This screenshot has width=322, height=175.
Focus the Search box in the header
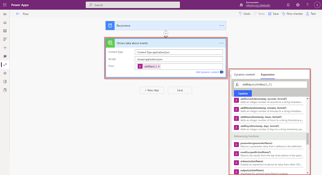coord(133,5)
